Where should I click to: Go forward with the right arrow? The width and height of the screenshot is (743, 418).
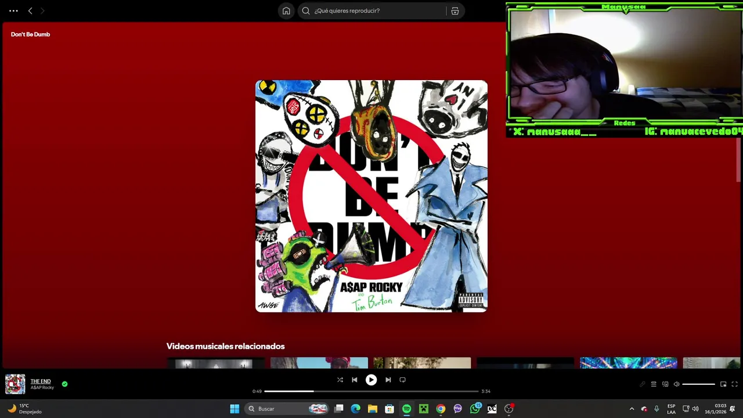point(42,10)
